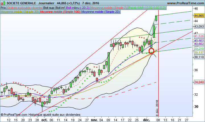Click the 39,137 price axis label
This screenshot has height=122, width=205.
(x=199, y=52)
